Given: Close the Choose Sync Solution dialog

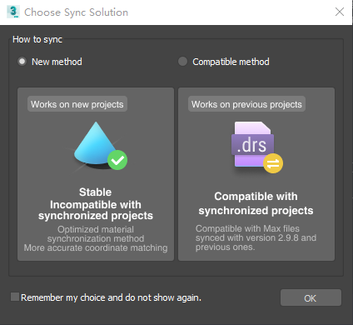Looking at the screenshot, I should tap(340, 12).
